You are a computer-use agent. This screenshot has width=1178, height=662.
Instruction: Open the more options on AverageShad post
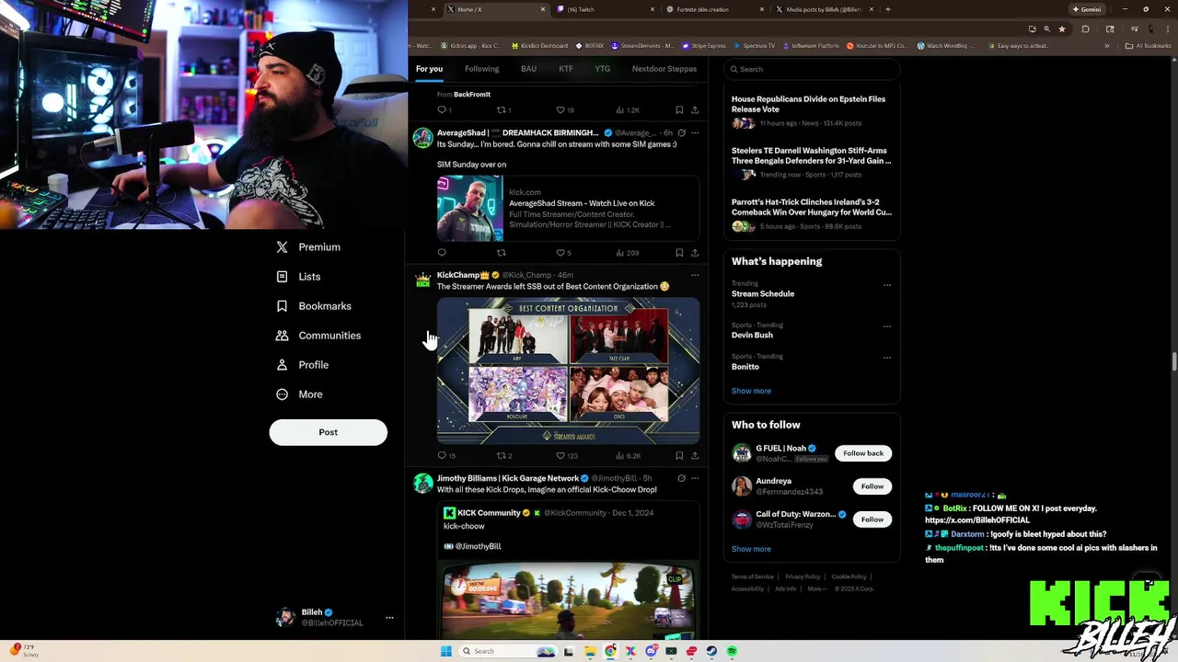(695, 132)
